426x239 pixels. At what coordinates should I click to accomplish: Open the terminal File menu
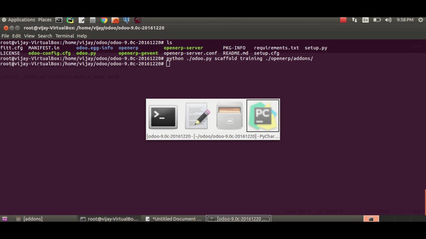click(5, 36)
